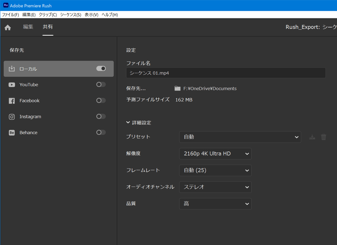Click the Home icon
This screenshot has height=245, width=337.
pyautogui.click(x=8, y=27)
